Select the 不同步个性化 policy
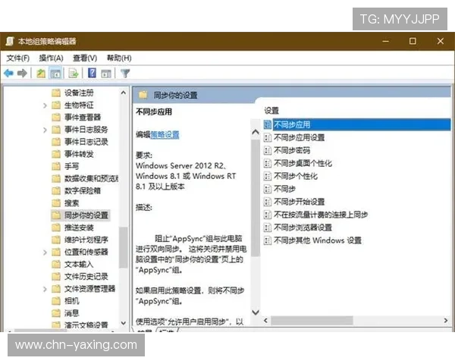The height and width of the screenshot is (364, 455). [296, 176]
